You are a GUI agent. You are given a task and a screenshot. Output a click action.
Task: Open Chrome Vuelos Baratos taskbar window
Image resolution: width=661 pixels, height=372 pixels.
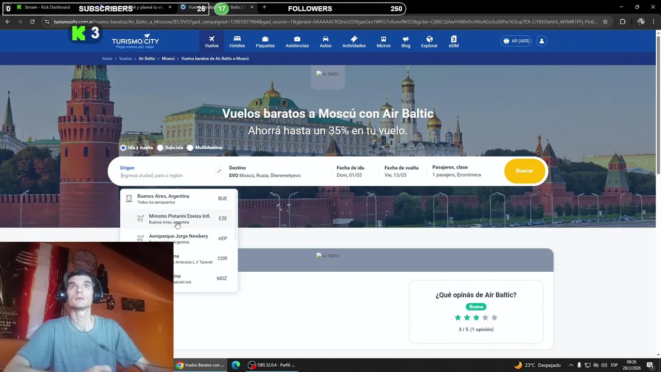[200, 365]
